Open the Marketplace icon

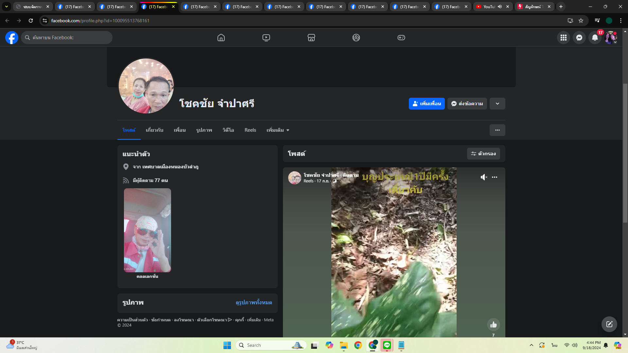click(x=311, y=38)
